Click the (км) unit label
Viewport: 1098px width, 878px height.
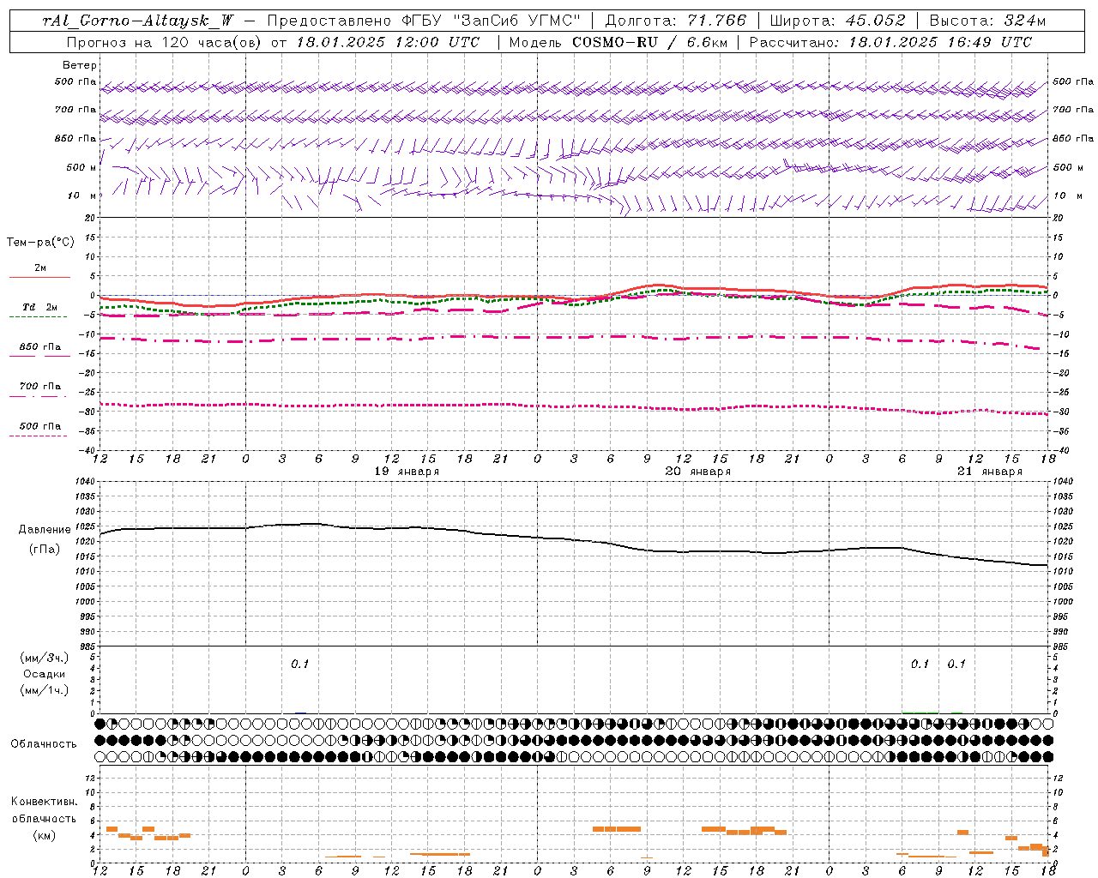[44, 835]
